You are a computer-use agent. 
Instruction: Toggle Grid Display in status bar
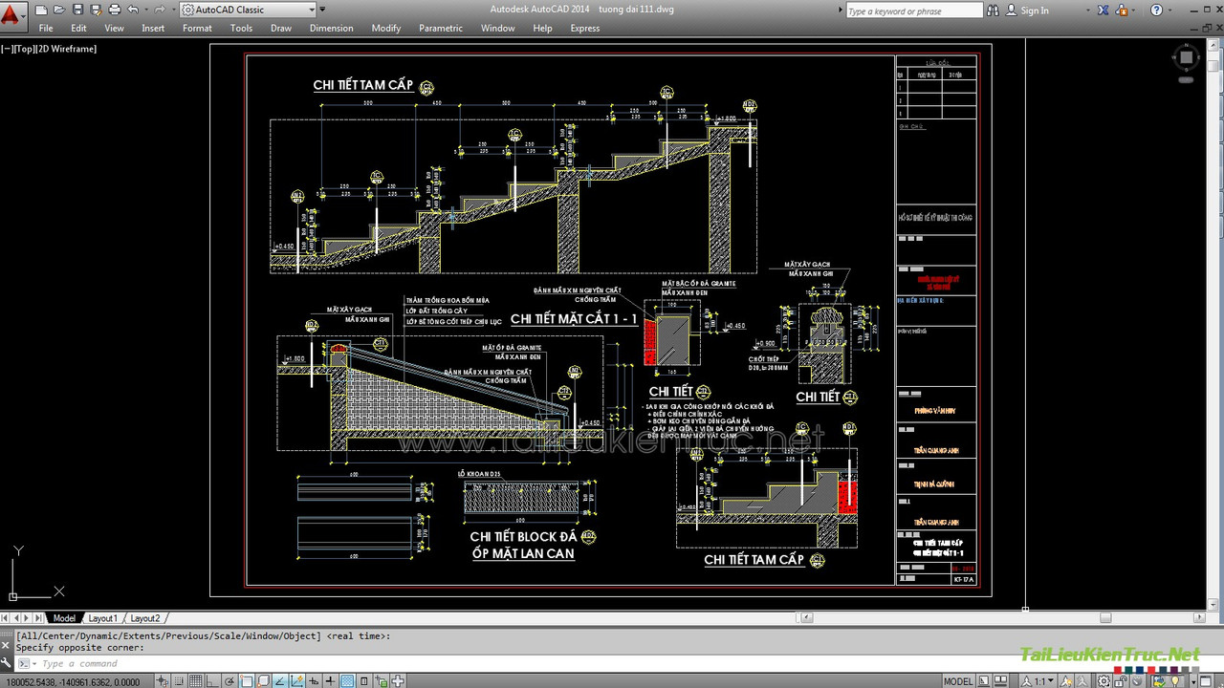195,680
